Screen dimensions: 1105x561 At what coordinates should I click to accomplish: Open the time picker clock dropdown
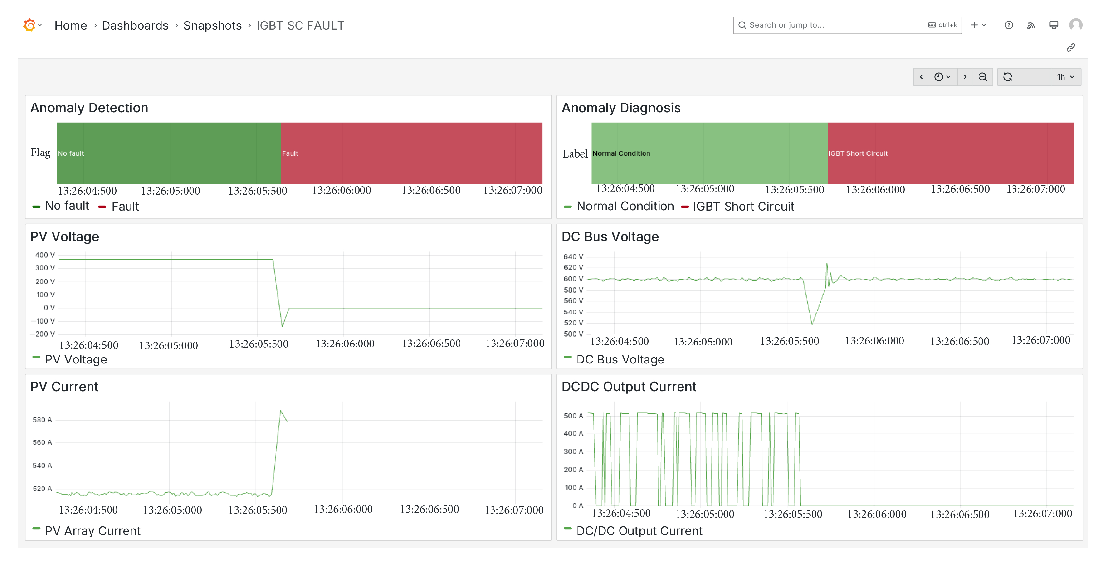[x=943, y=77]
